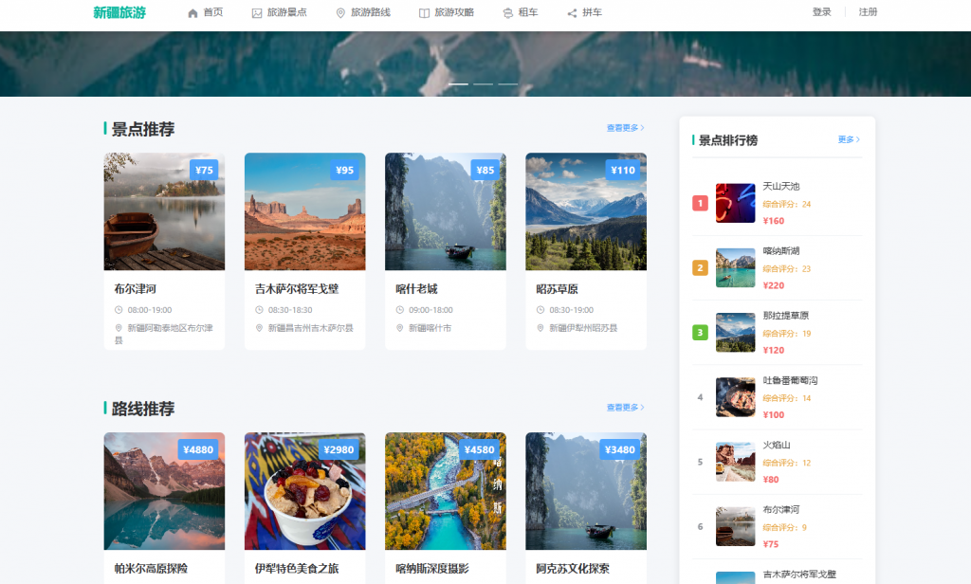Open the 伊犁特色美食之旅 route image
The width and height of the screenshot is (971, 584).
(304, 490)
